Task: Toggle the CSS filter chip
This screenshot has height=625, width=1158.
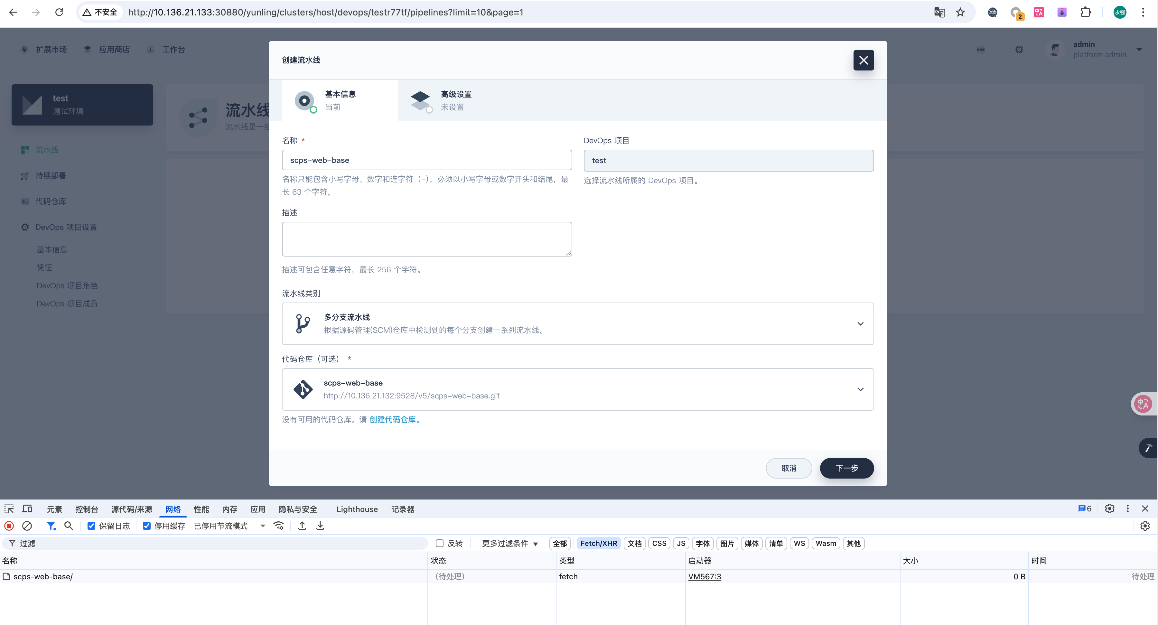Action: [x=659, y=543]
